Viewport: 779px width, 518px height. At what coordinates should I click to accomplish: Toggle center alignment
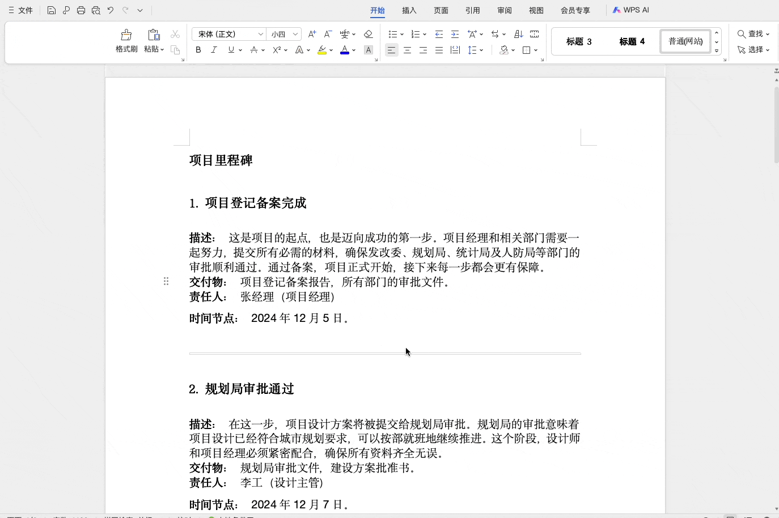coord(407,50)
